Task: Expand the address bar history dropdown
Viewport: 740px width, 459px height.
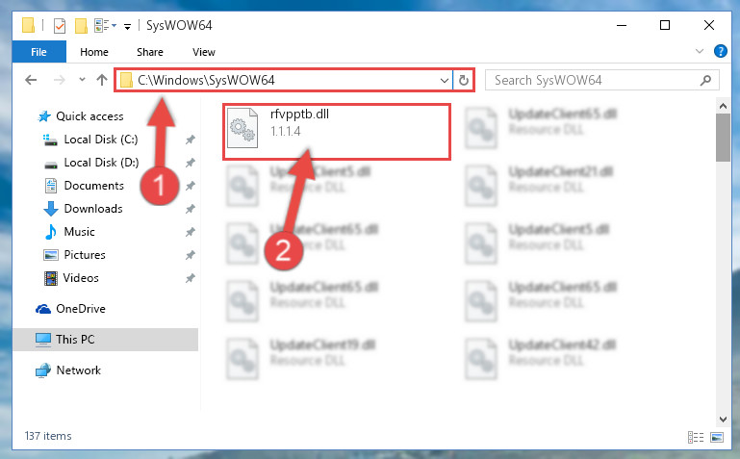Action: click(x=444, y=81)
